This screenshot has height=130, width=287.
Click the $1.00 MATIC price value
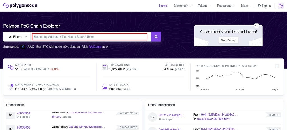click(x=19, y=69)
